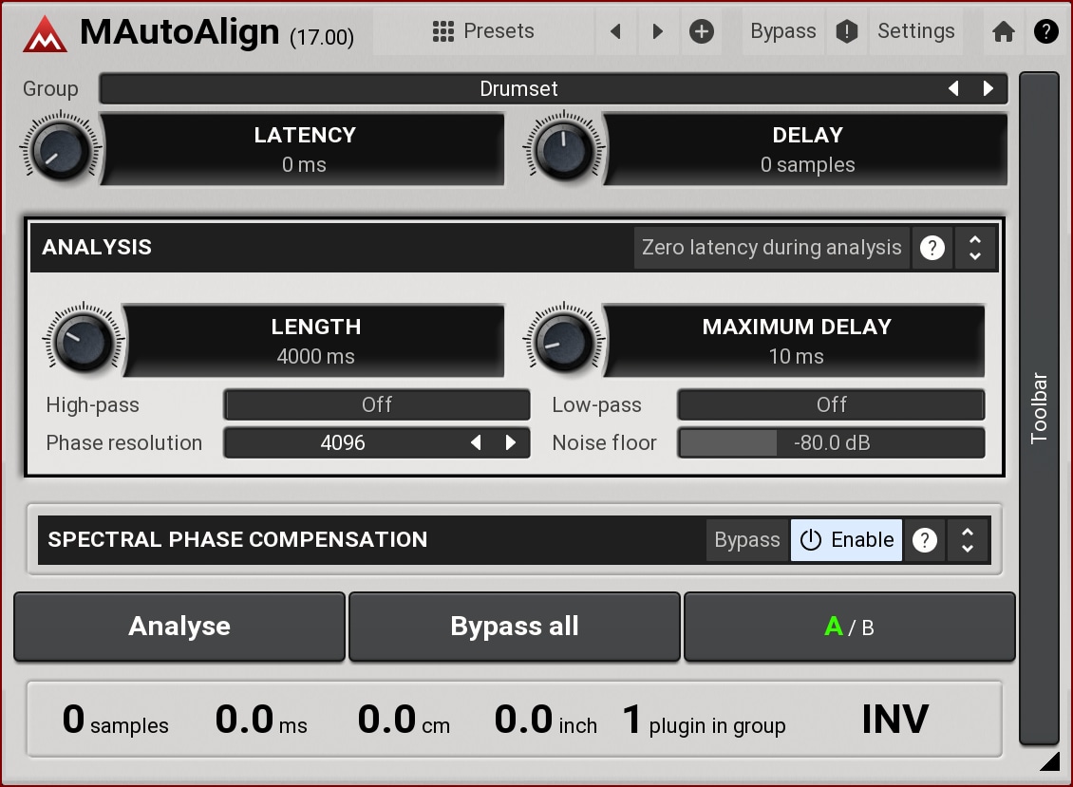Viewport: 1073px width, 787px height.
Task: Enable spectral phase compensation
Action: click(846, 540)
